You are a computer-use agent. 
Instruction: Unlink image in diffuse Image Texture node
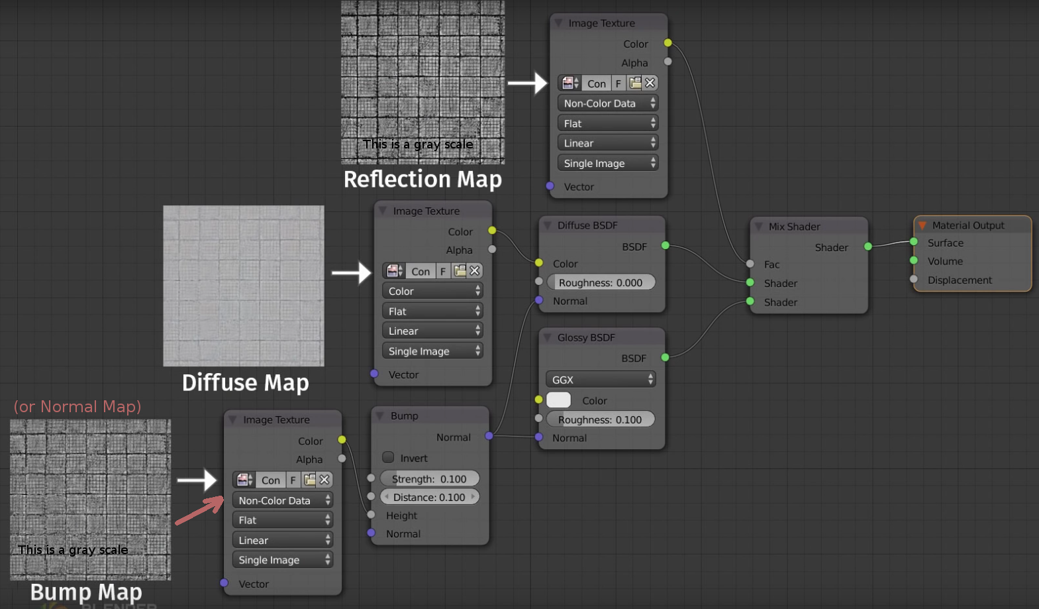click(x=475, y=271)
